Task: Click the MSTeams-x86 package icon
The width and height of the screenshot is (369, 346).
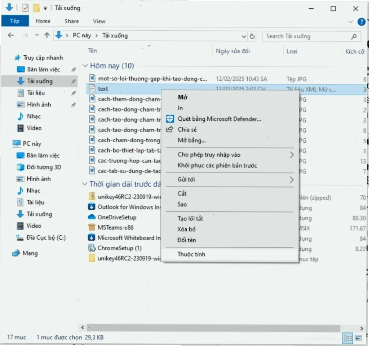Action: click(x=91, y=227)
